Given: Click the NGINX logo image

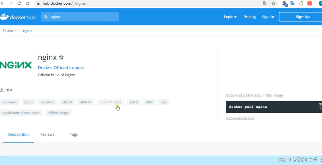Looking at the screenshot, I should click(x=16, y=65).
